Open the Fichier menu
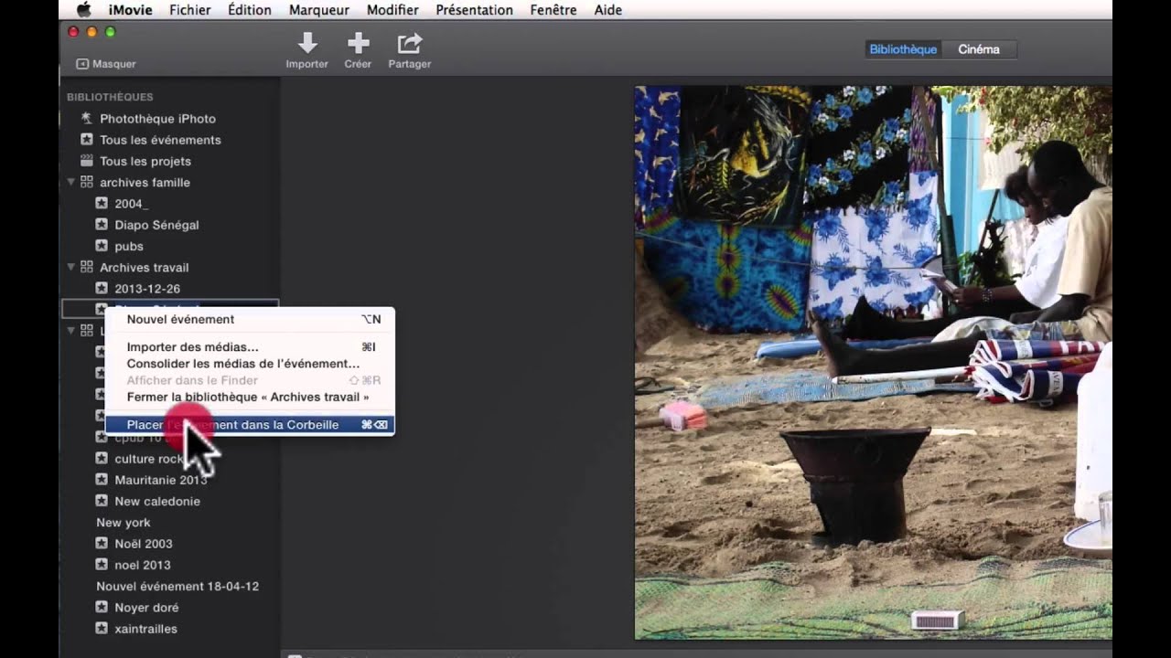The height and width of the screenshot is (658, 1171). pos(190,10)
